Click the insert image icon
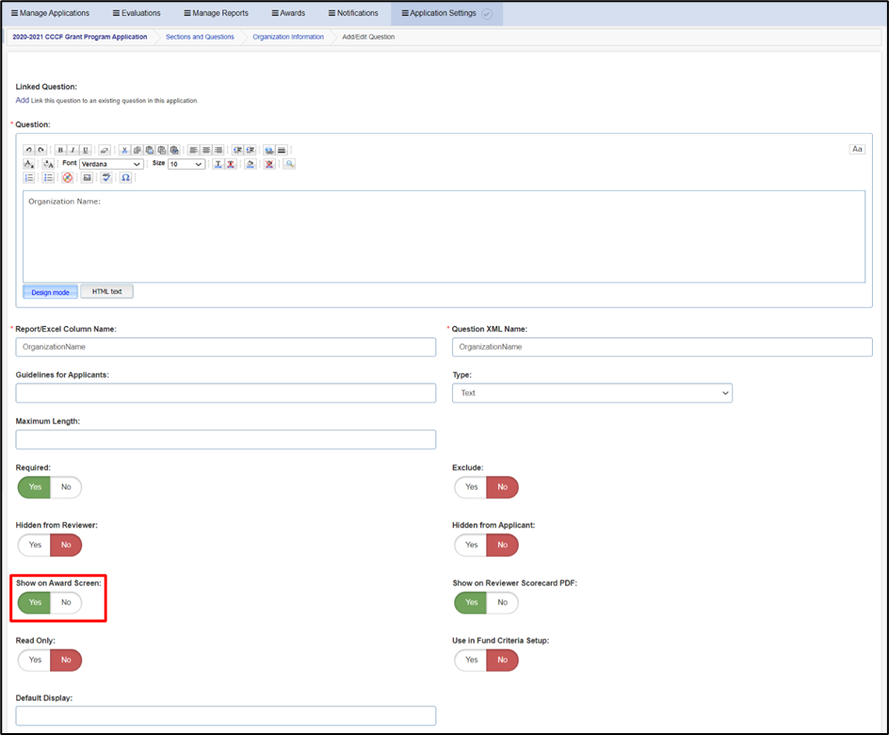The height and width of the screenshot is (735, 889). click(x=87, y=177)
